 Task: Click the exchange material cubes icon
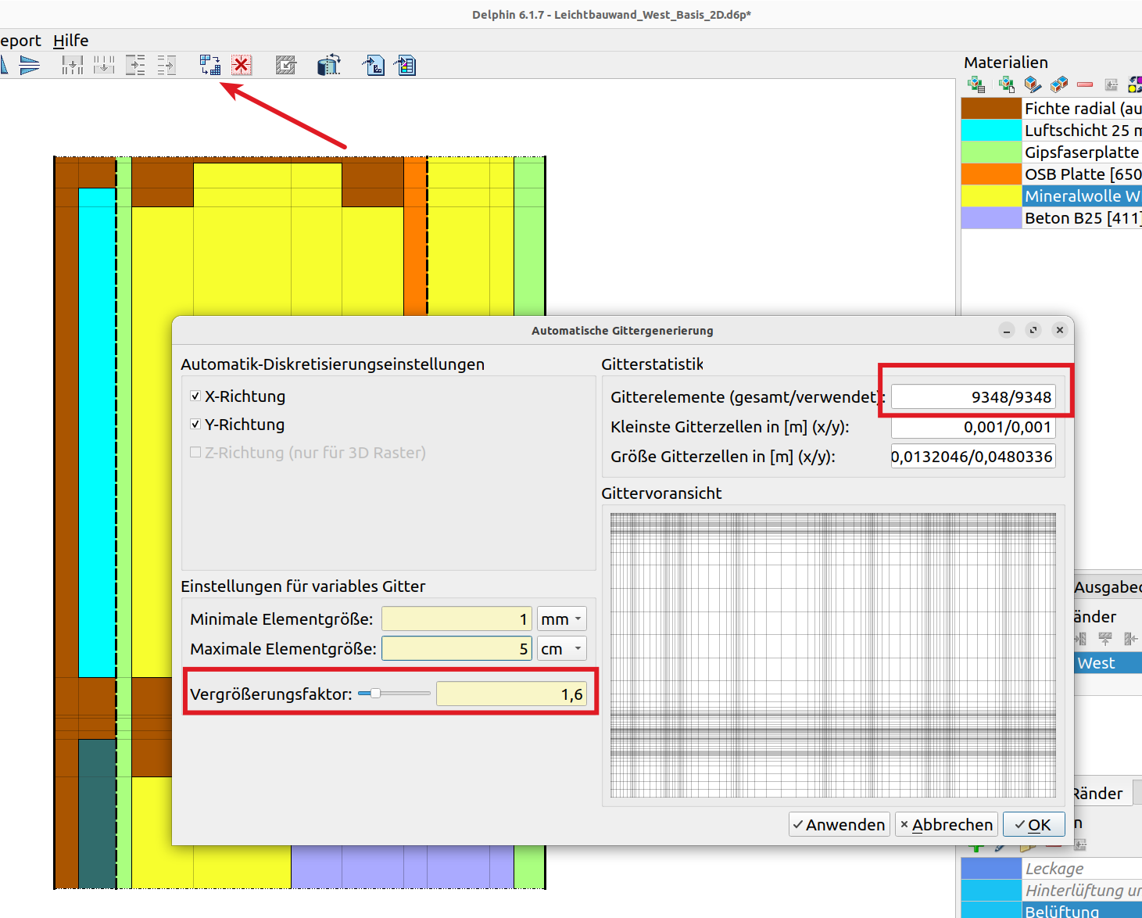tap(1059, 84)
